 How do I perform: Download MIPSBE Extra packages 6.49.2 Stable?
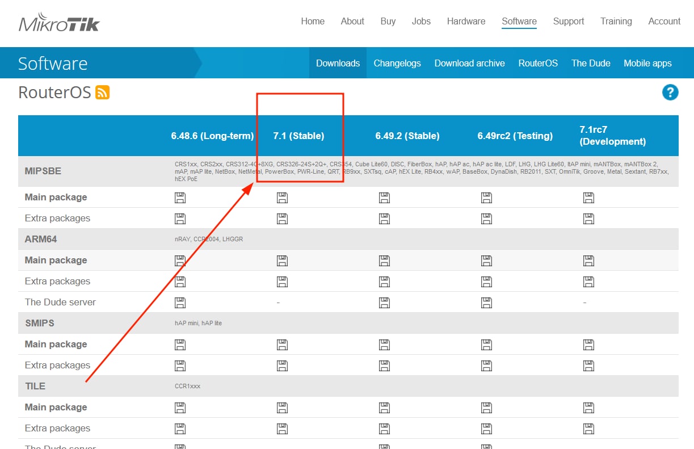tap(384, 219)
